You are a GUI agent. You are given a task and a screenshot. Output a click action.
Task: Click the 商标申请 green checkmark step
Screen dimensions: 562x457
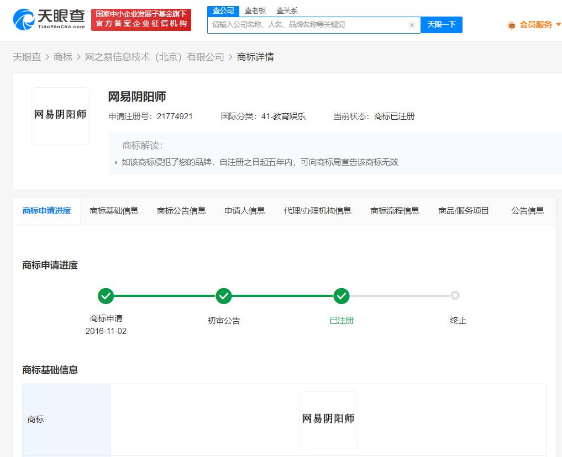pos(106,296)
